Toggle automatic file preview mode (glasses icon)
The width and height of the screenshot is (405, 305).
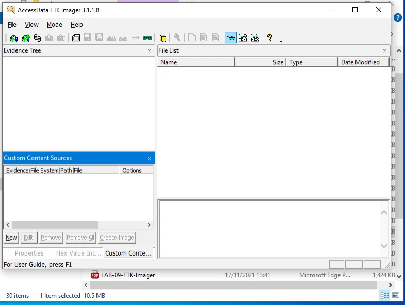click(x=231, y=38)
